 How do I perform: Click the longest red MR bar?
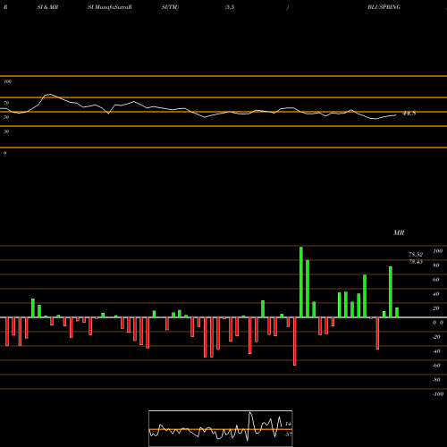tap(295, 342)
